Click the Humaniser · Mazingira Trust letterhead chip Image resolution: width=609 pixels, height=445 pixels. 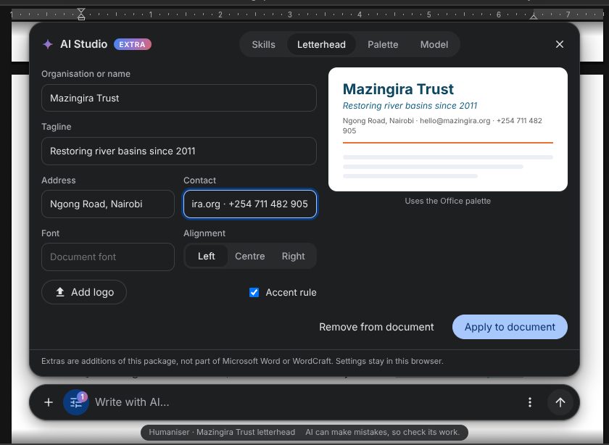(222, 432)
